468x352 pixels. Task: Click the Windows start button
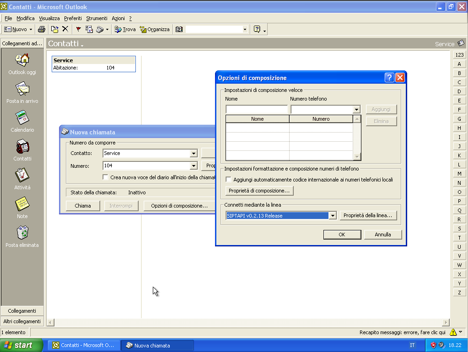pos(21,345)
